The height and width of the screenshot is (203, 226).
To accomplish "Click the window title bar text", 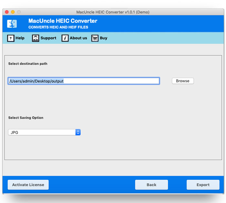I will point(113,12).
